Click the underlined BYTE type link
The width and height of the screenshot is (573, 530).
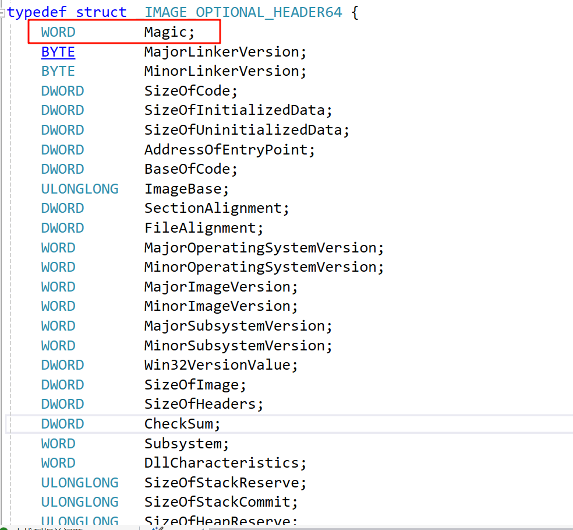[x=58, y=52]
